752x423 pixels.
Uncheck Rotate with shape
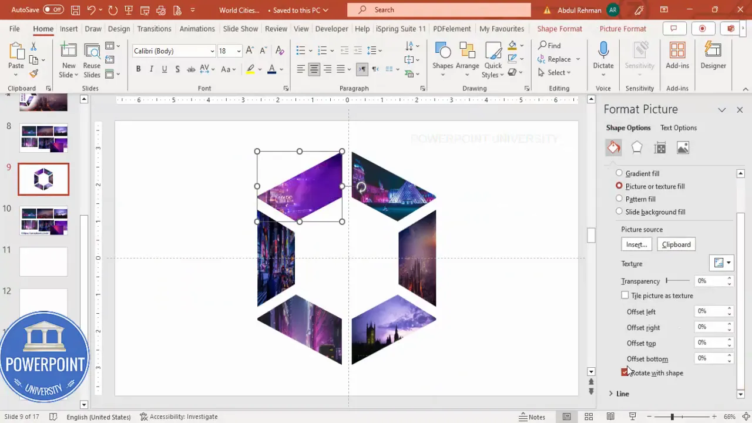click(x=625, y=372)
